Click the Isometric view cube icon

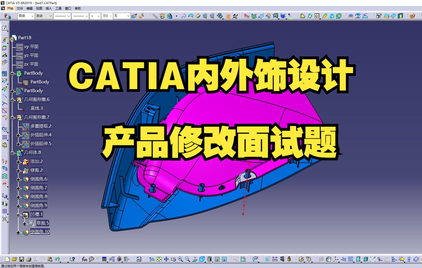tap(202, 259)
